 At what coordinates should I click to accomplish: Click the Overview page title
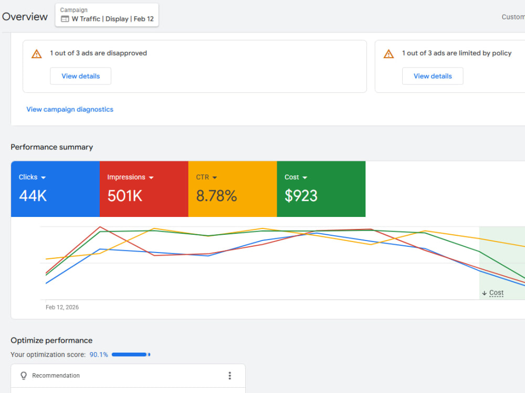[25, 17]
